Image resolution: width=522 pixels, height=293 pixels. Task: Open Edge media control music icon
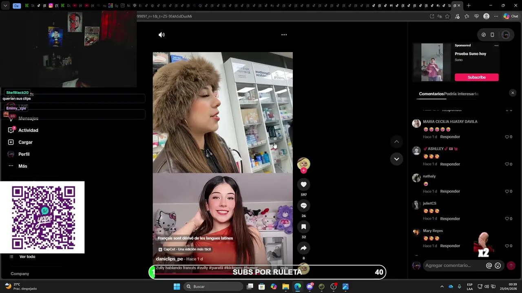coord(457,16)
